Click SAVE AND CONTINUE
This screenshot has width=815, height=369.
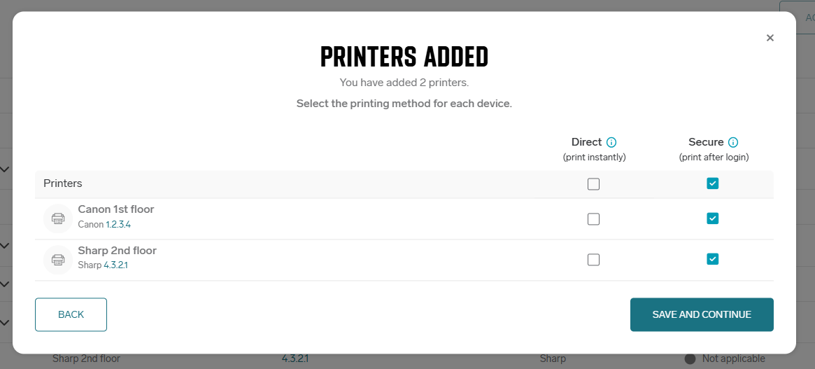(702, 314)
